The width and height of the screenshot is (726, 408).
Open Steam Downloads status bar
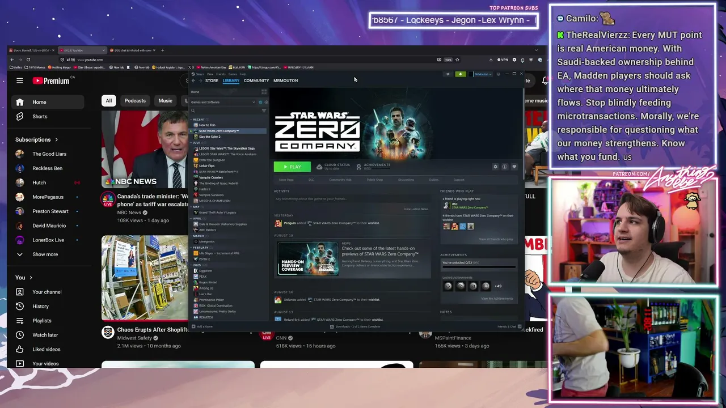coord(356,326)
